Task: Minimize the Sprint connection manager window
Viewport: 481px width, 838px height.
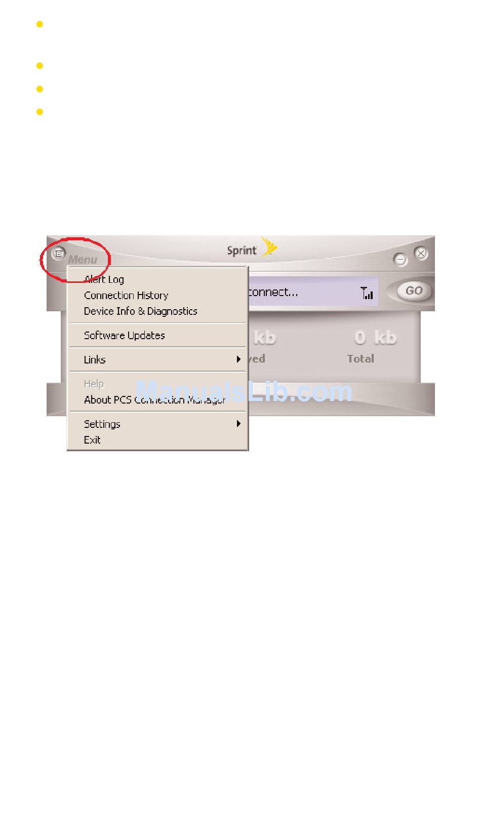Action: point(400,260)
